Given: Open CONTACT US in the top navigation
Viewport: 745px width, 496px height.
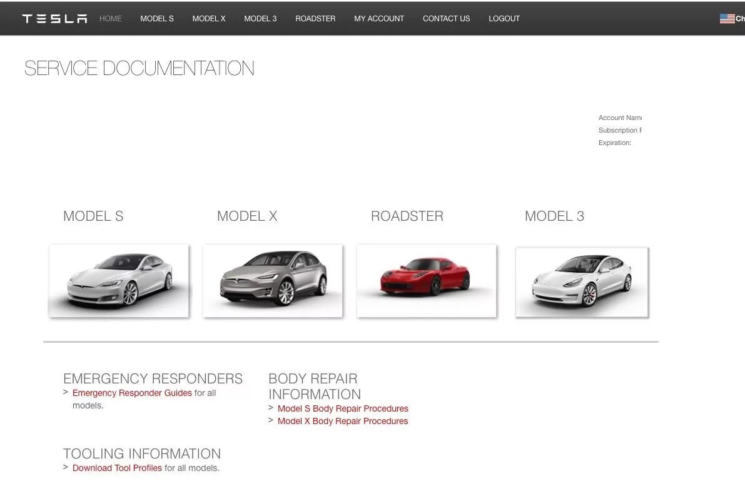Looking at the screenshot, I should click(446, 19).
